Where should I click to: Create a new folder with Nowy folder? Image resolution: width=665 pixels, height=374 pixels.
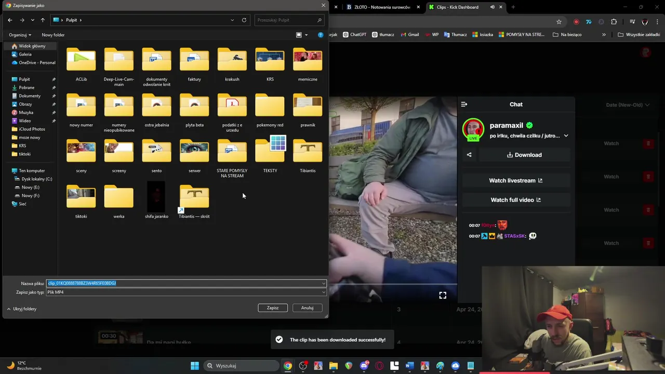53,35
